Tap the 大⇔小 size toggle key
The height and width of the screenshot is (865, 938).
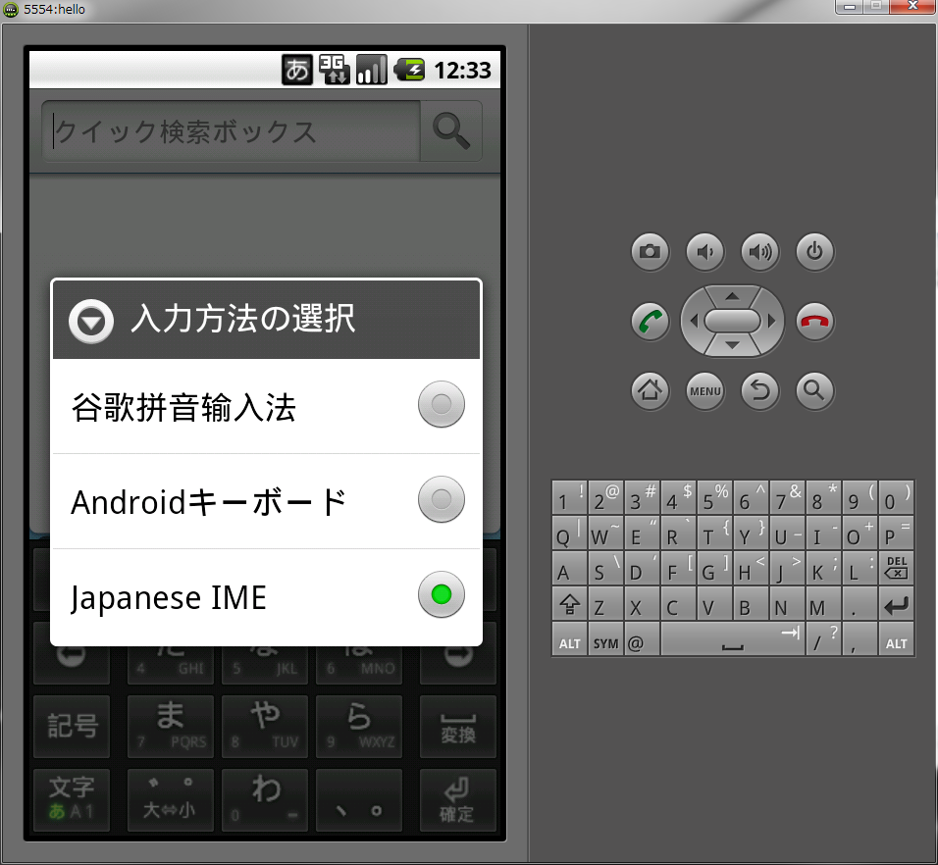(171, 800)
